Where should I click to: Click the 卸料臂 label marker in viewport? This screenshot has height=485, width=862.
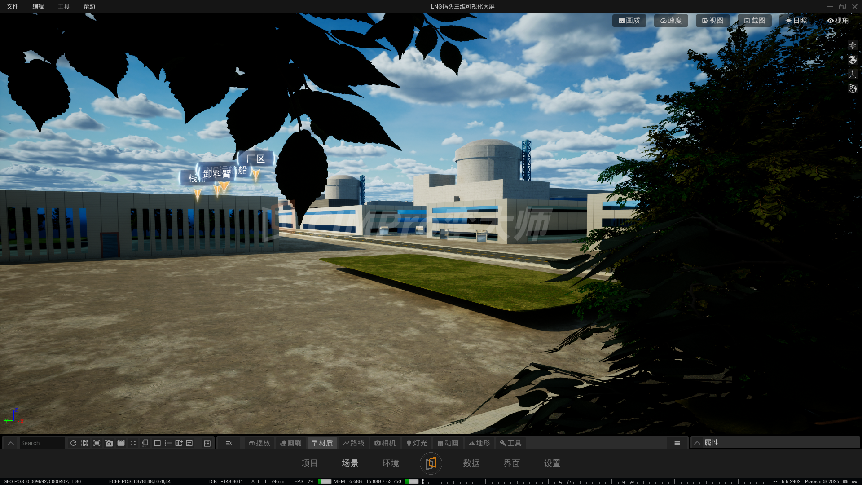point(217,174)
